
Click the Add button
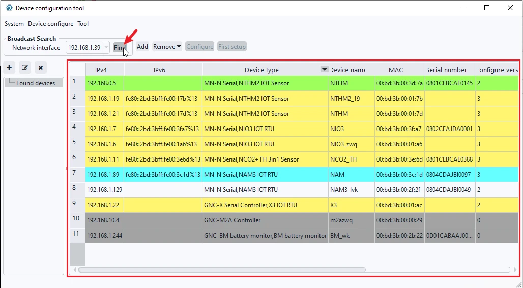(x=142, y=47)
